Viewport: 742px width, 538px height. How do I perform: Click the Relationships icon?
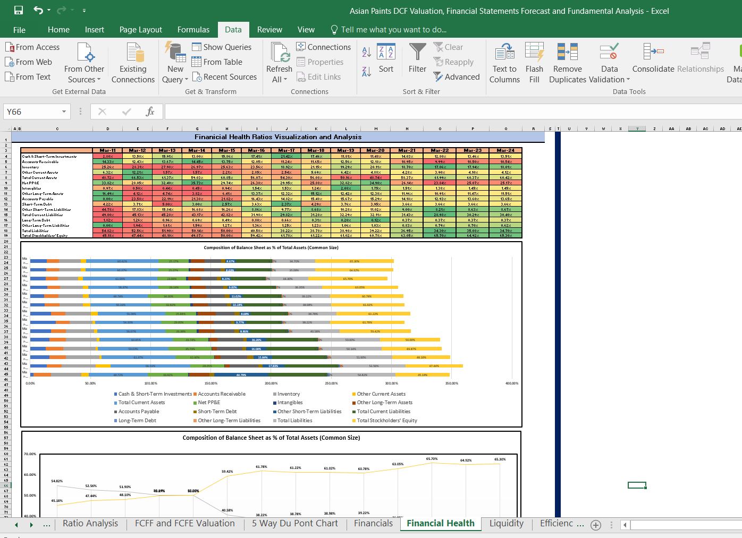(x=701, y=58)
